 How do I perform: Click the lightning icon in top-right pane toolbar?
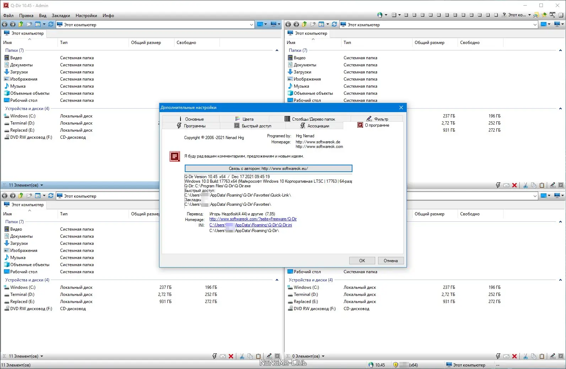click(x=498, y=185)
